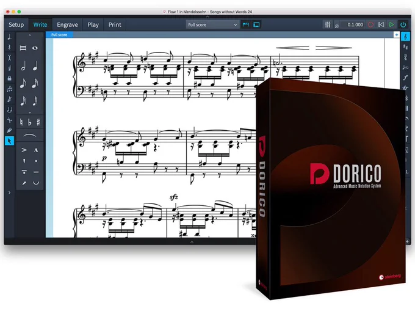This screenshot has height=311, width=415.
Task: Toggle Rests input in the toolbox
Action: (10, 47)
